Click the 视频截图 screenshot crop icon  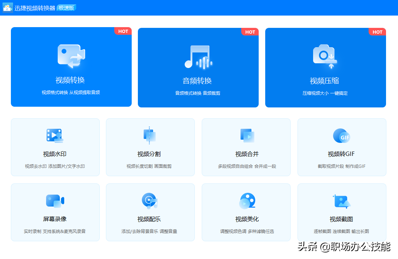coord(342,201)
